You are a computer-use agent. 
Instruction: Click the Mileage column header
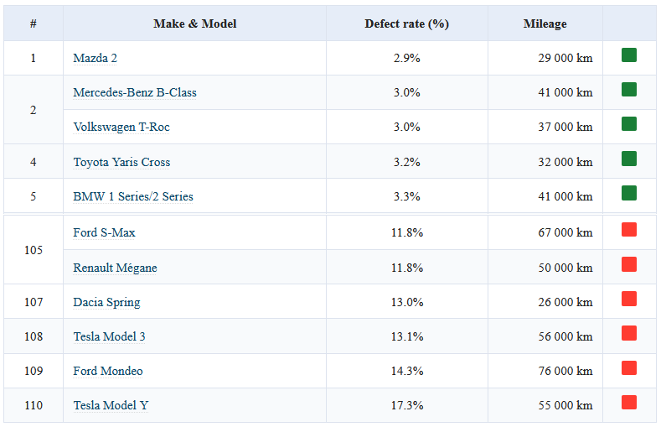pos(545,23)
